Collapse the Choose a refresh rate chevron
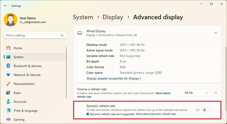Viewport: 227px width, 124px height. click(216, 93)
